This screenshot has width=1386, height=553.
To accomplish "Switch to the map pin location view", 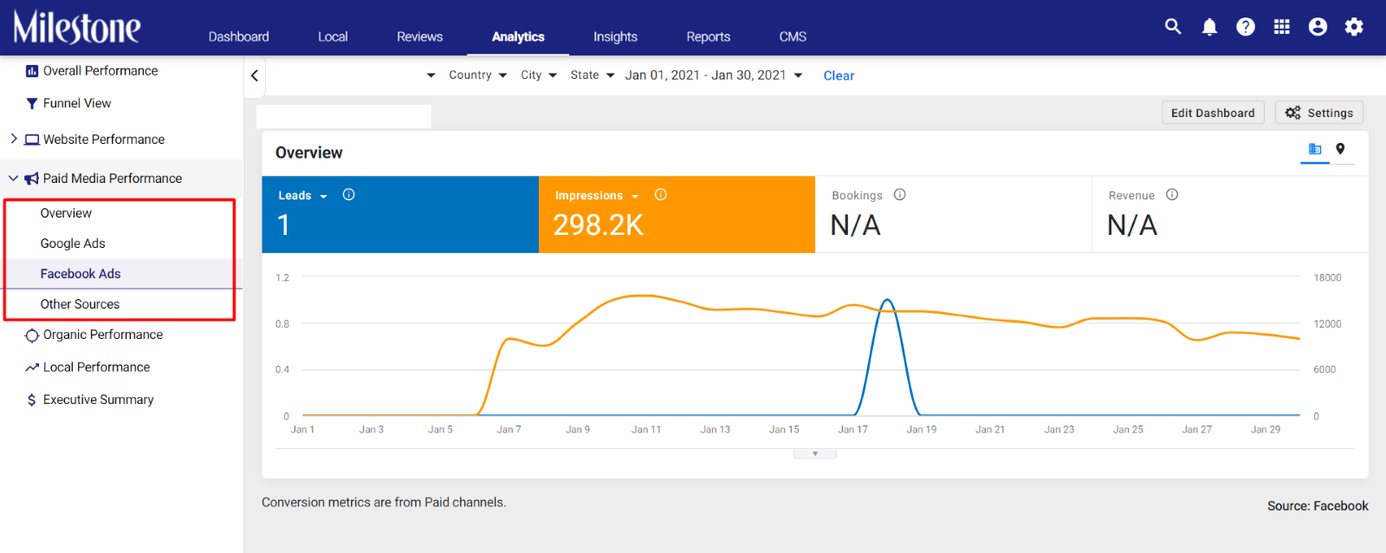I will 1340,149.
